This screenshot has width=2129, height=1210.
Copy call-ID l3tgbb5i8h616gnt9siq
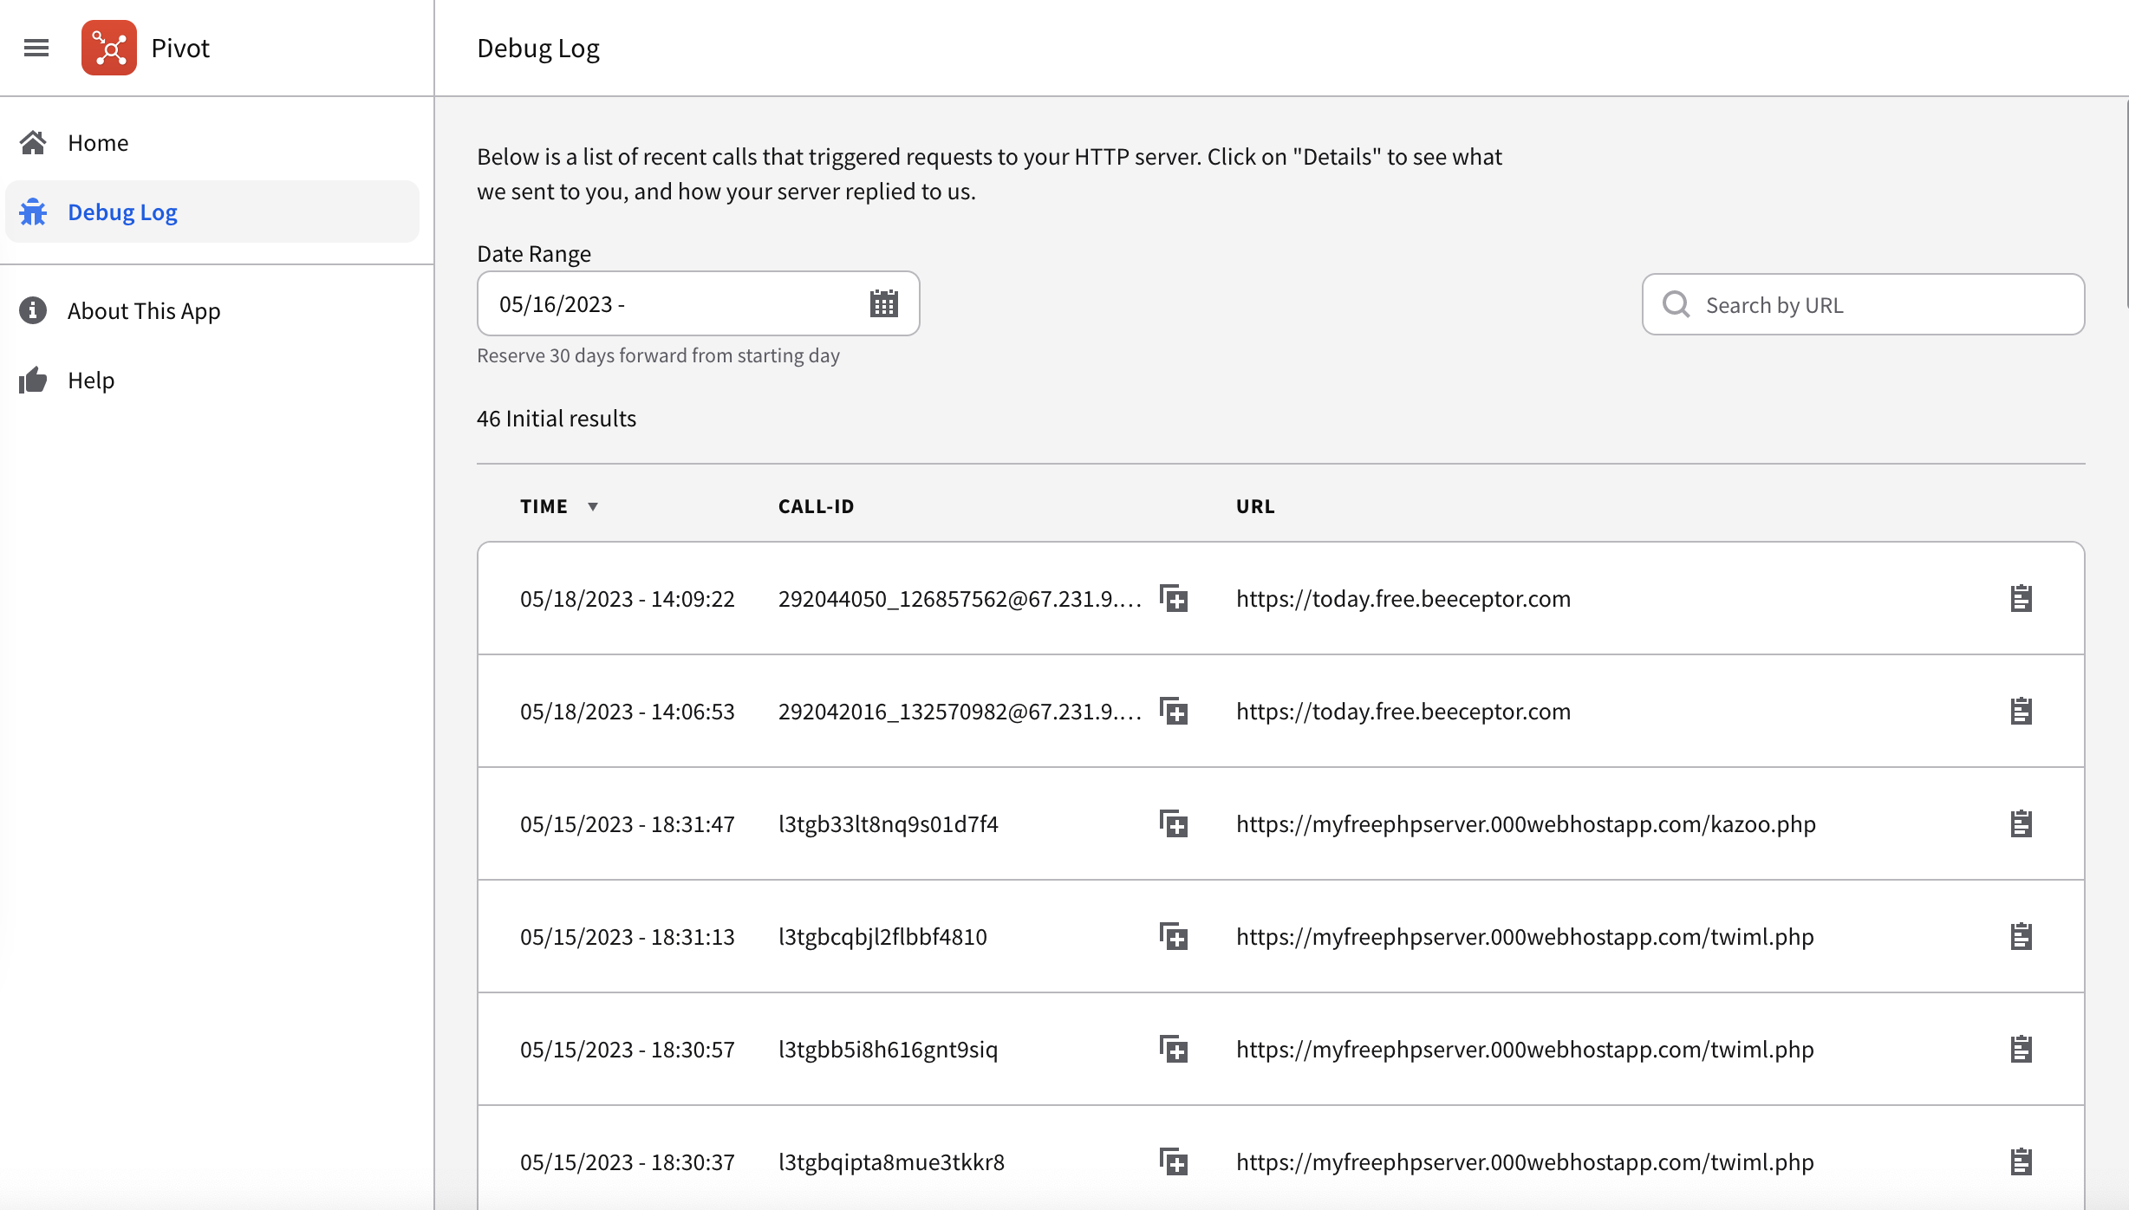[x=1174, y=1050]
